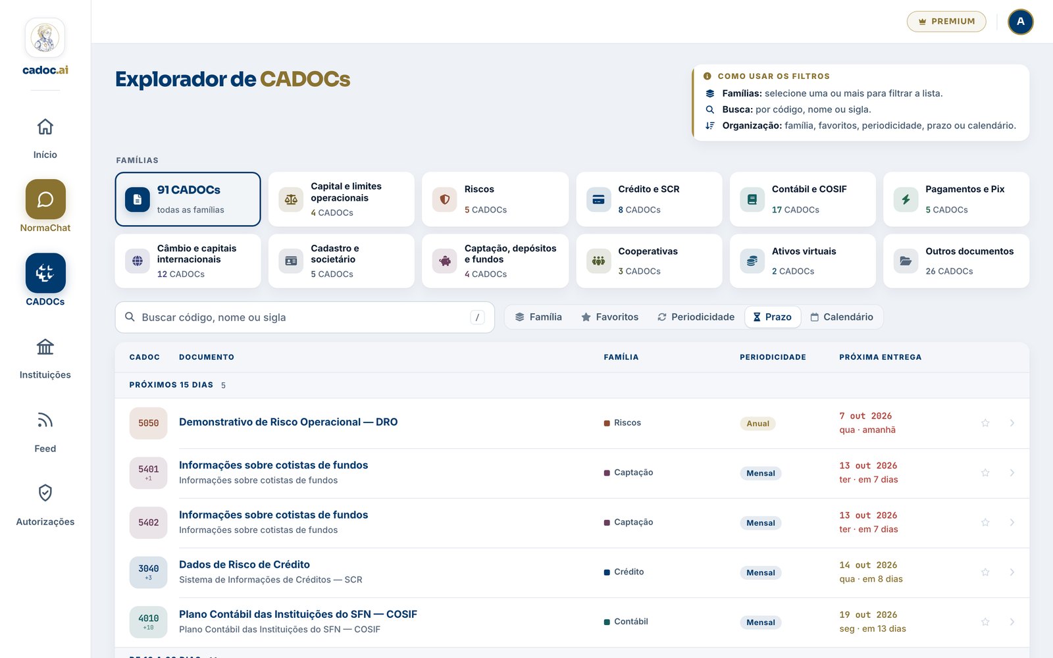Star the 5402 cotistas row
This screenshot has height=658, width=1053.
click(x=985, y=522)
